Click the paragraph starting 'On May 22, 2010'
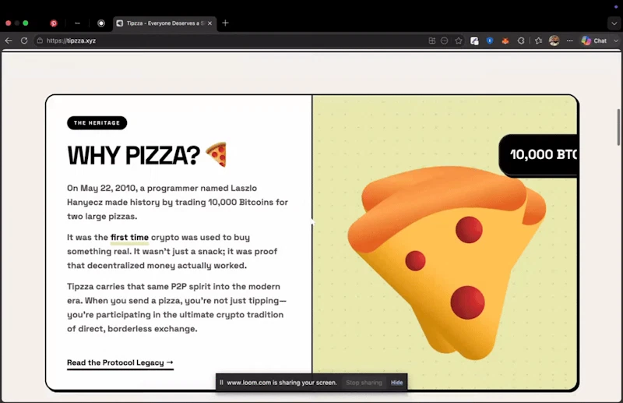The width and height of the screenshot is (623, 403). [178, 202]
